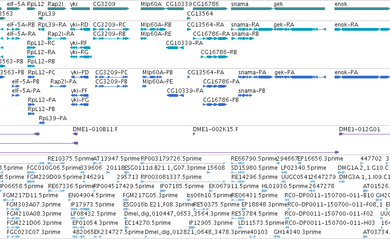Click protein enok-PA

click(346, 72)
